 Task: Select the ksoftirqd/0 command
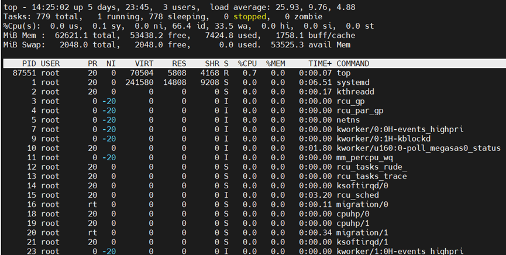[362, 185]
